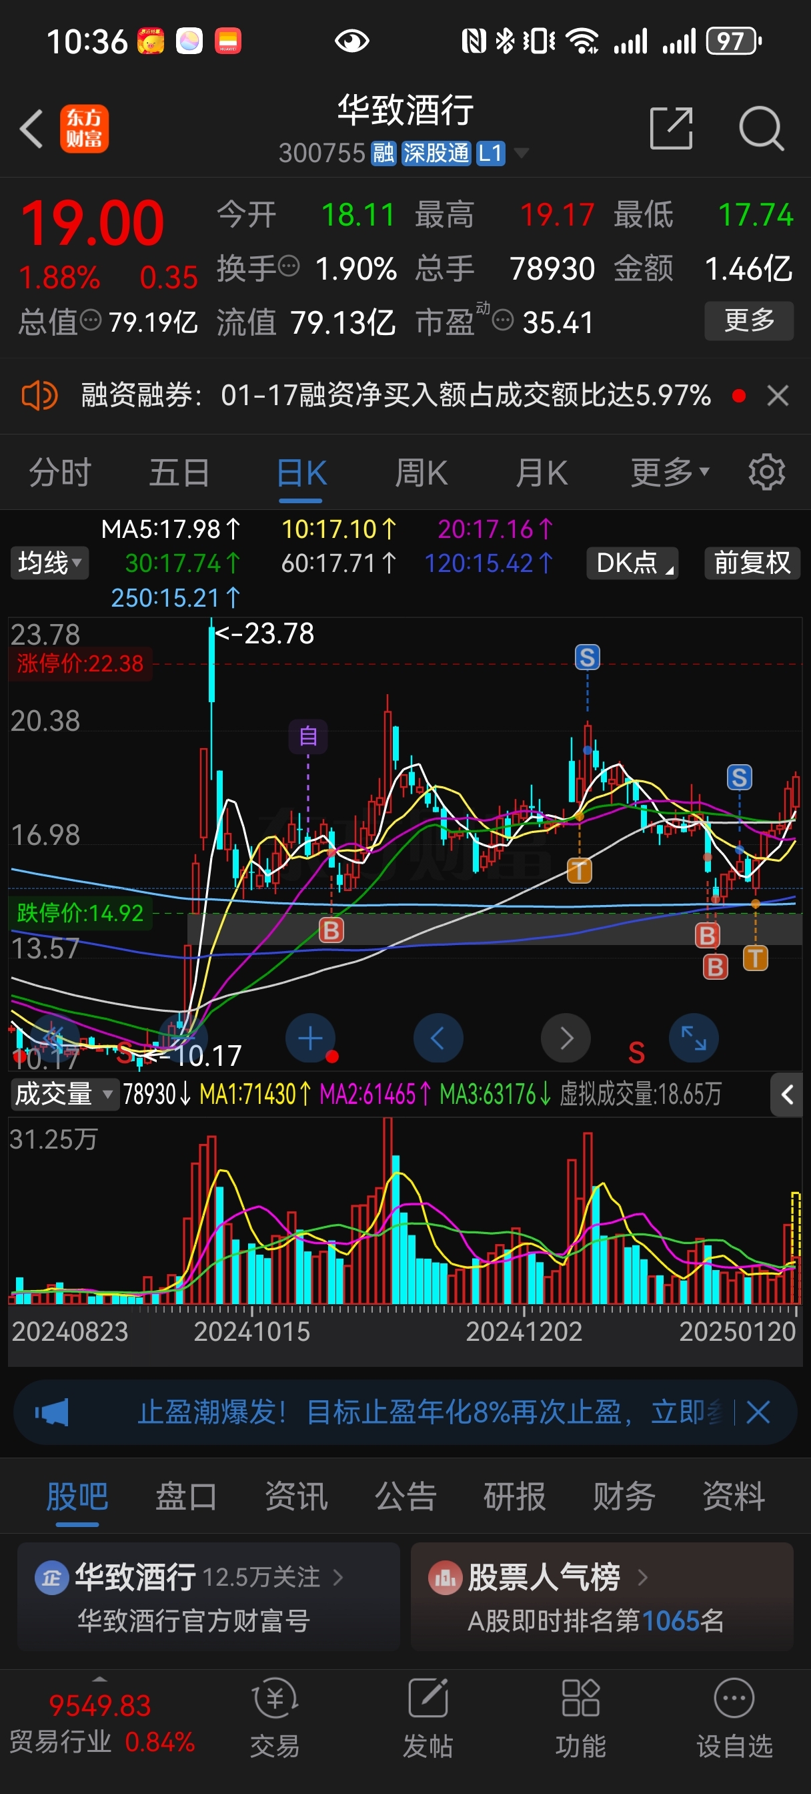Tap the red S marker beside fullscreen
811x1794 pixels.
point(636,1053)
